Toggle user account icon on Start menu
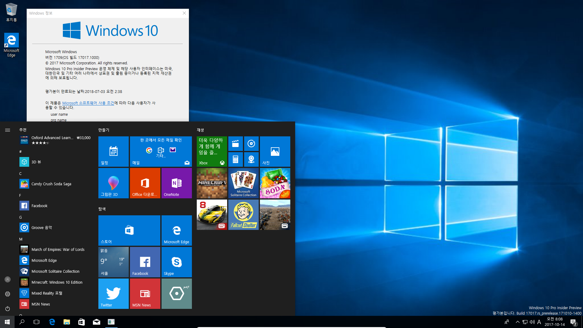 (7, 279)
